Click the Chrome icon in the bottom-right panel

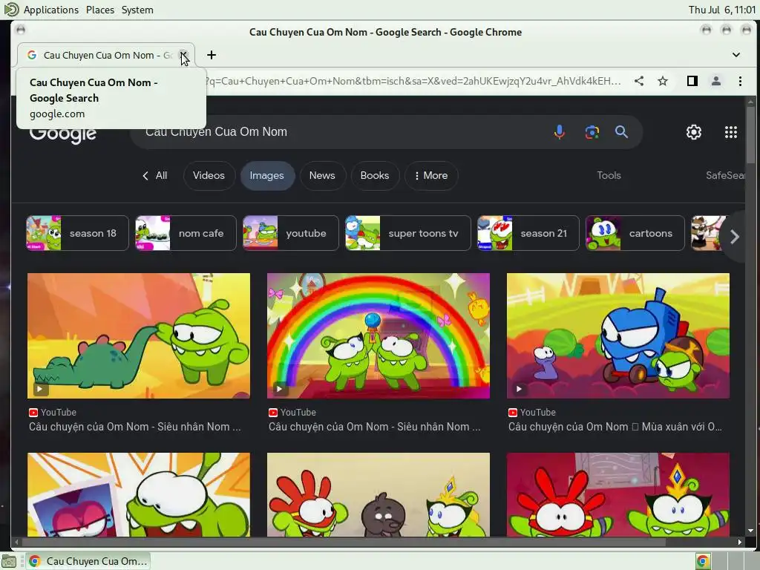point(703,561)
